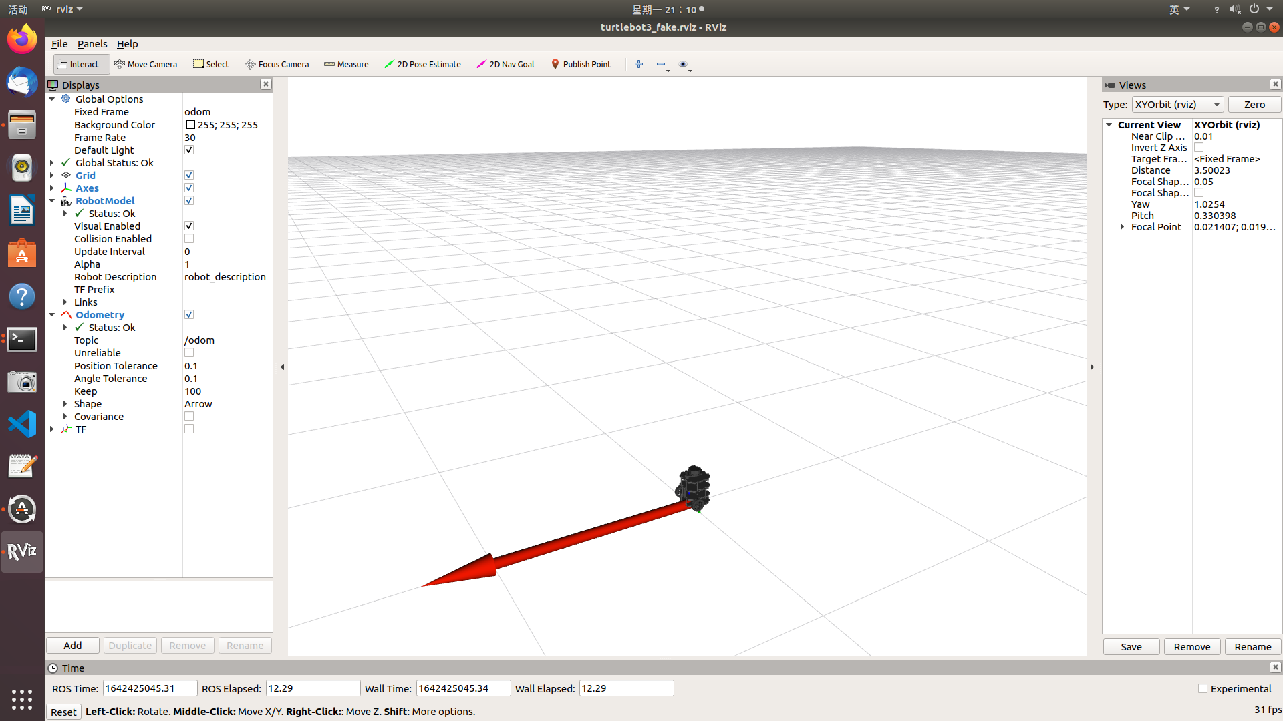Open Ubuntu Software from the dock
Screen dimensions: 1283x721
[22, 254]
